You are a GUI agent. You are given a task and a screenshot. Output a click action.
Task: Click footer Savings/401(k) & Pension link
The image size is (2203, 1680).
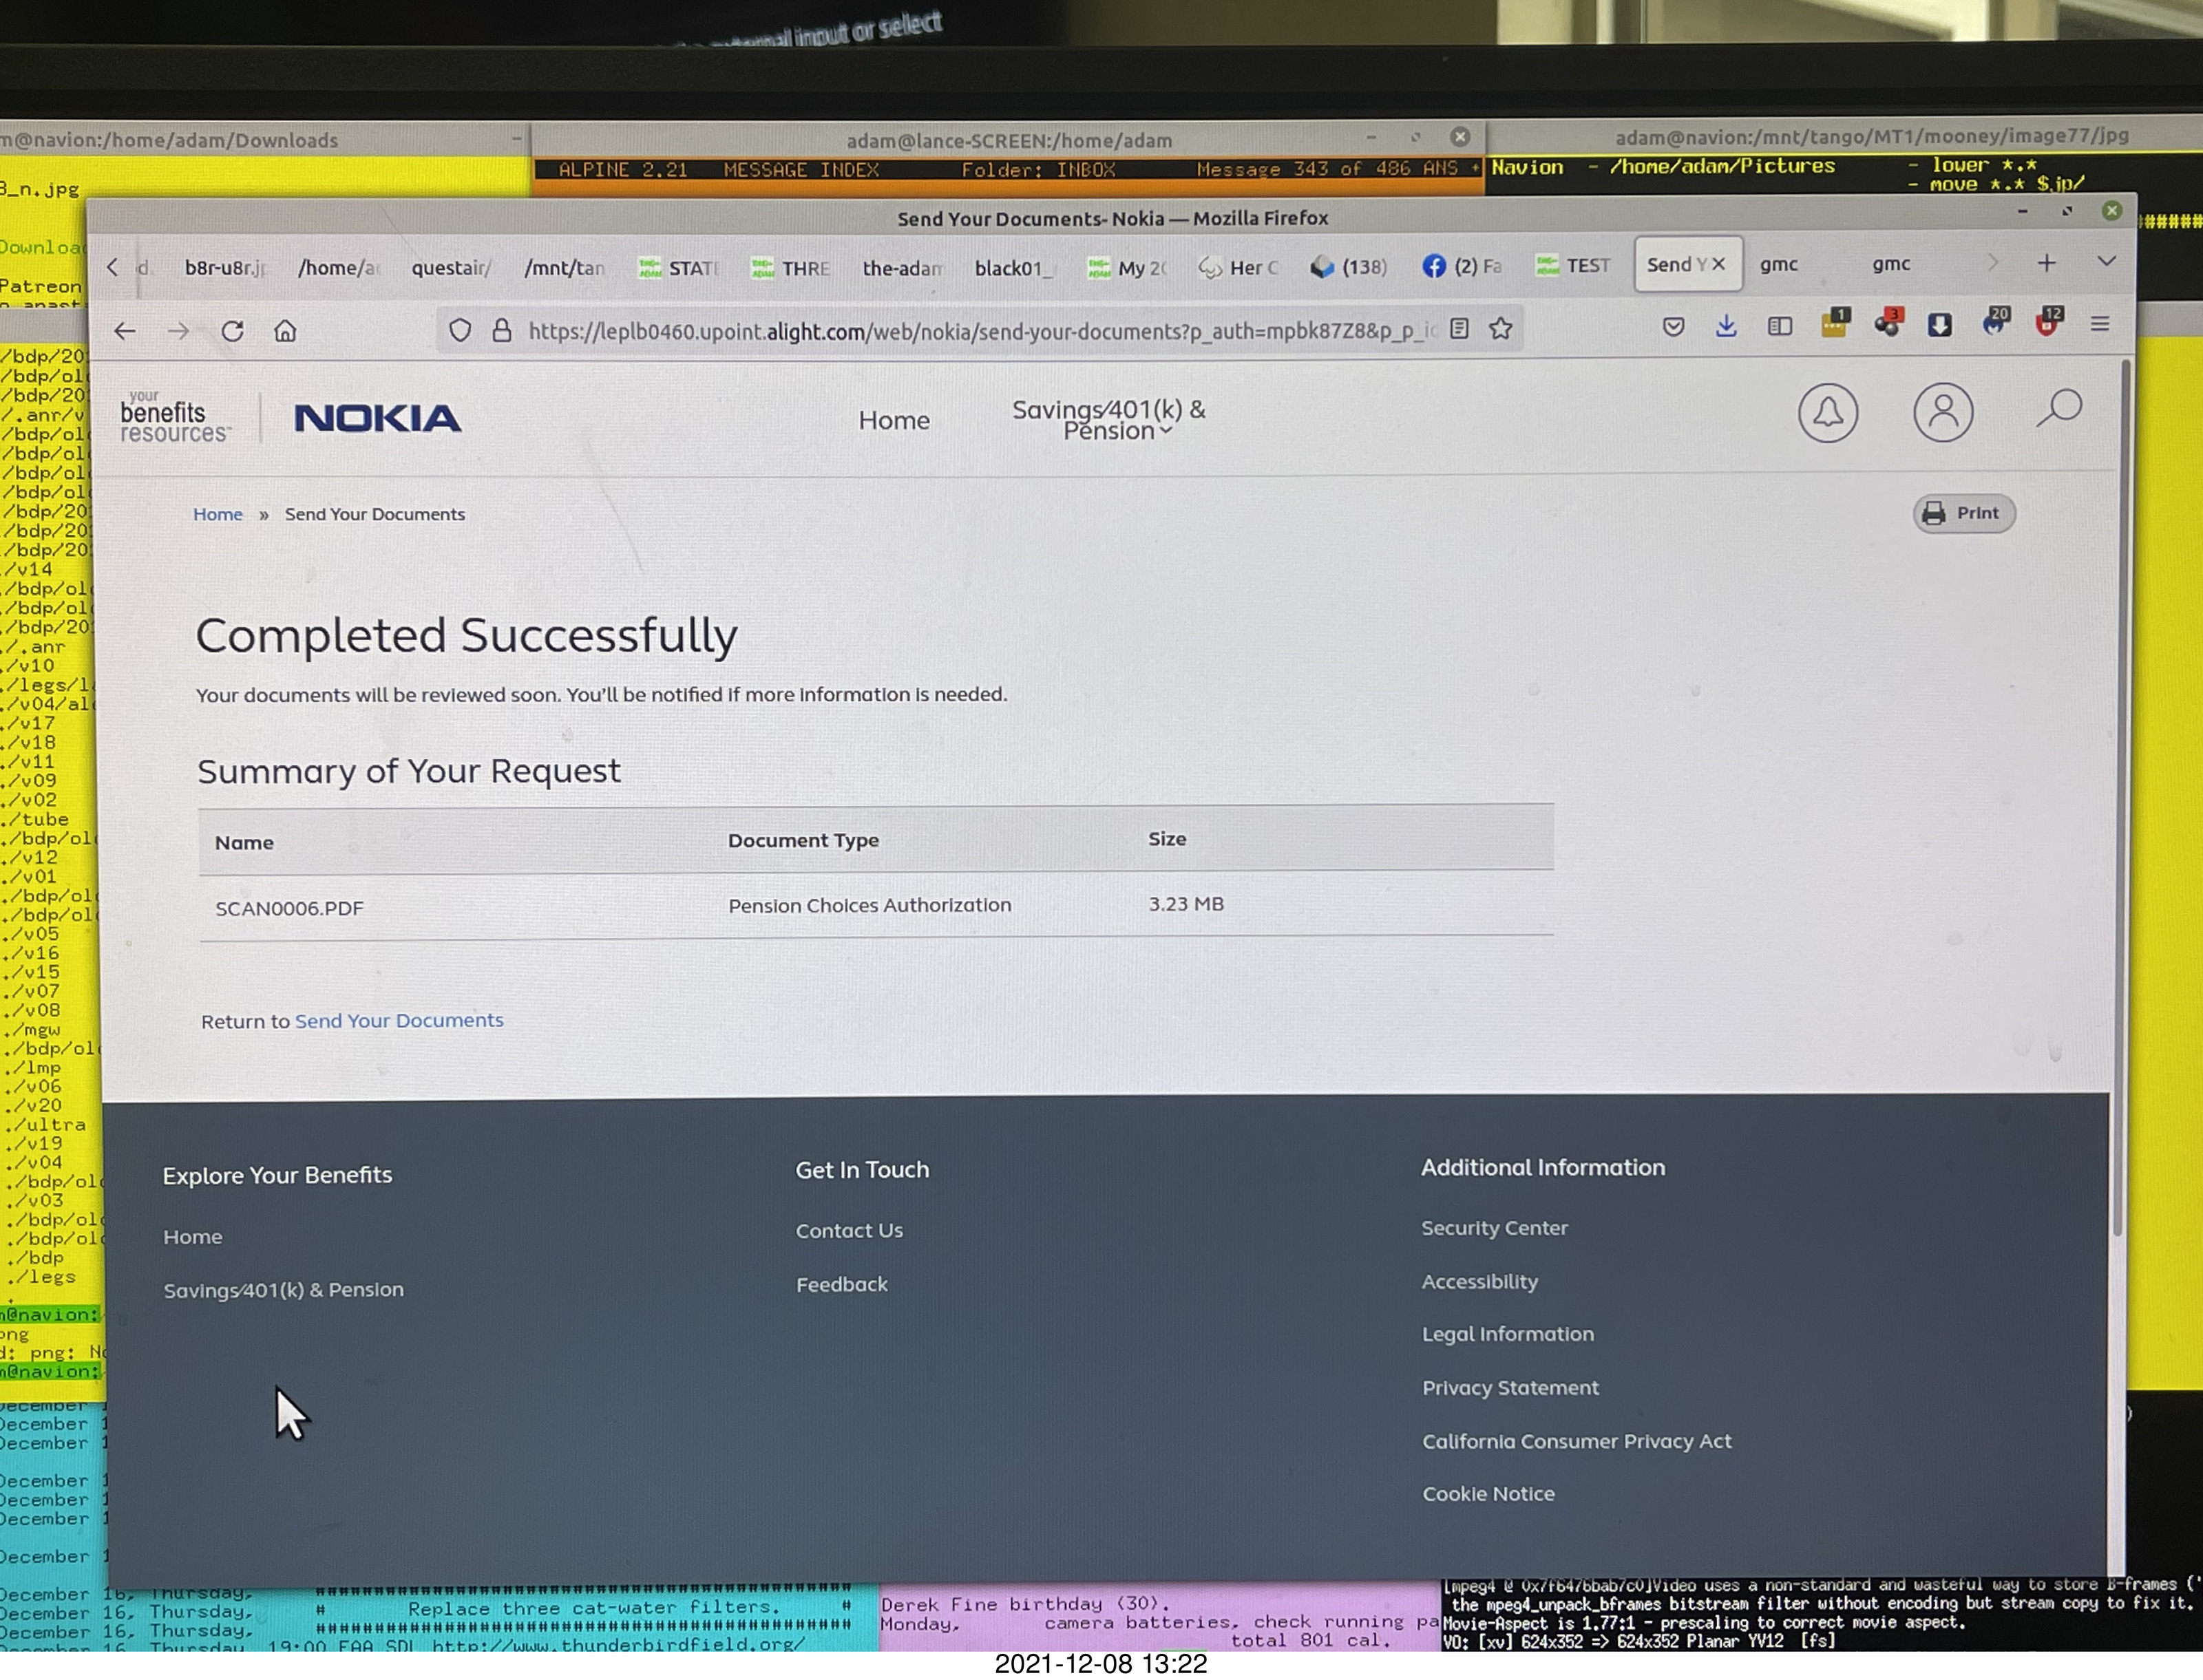(284, 1290)
